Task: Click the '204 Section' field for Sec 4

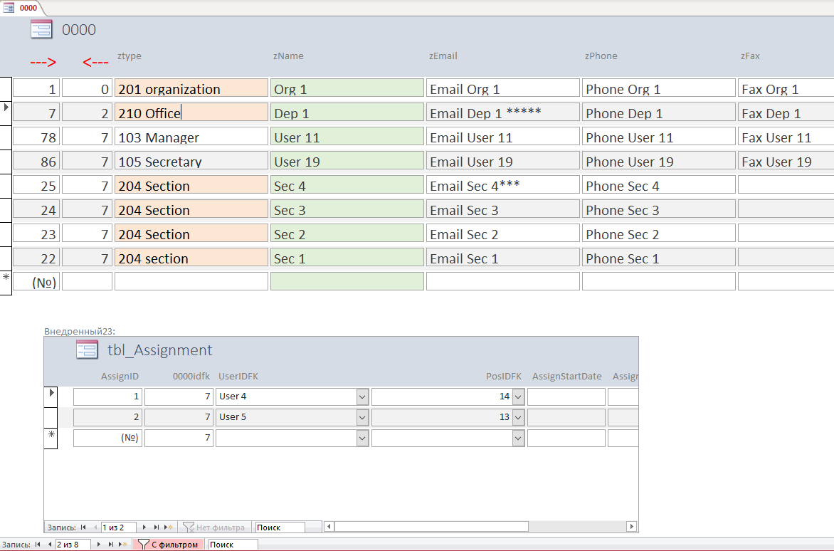Action: [x=191, y=186]
